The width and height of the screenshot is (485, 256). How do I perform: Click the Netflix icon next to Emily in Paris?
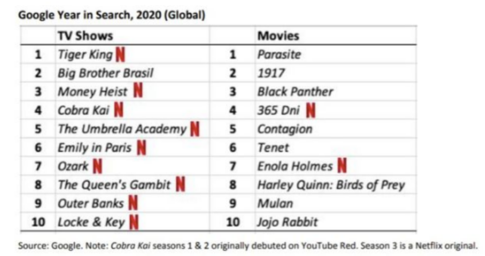[141, 148]
